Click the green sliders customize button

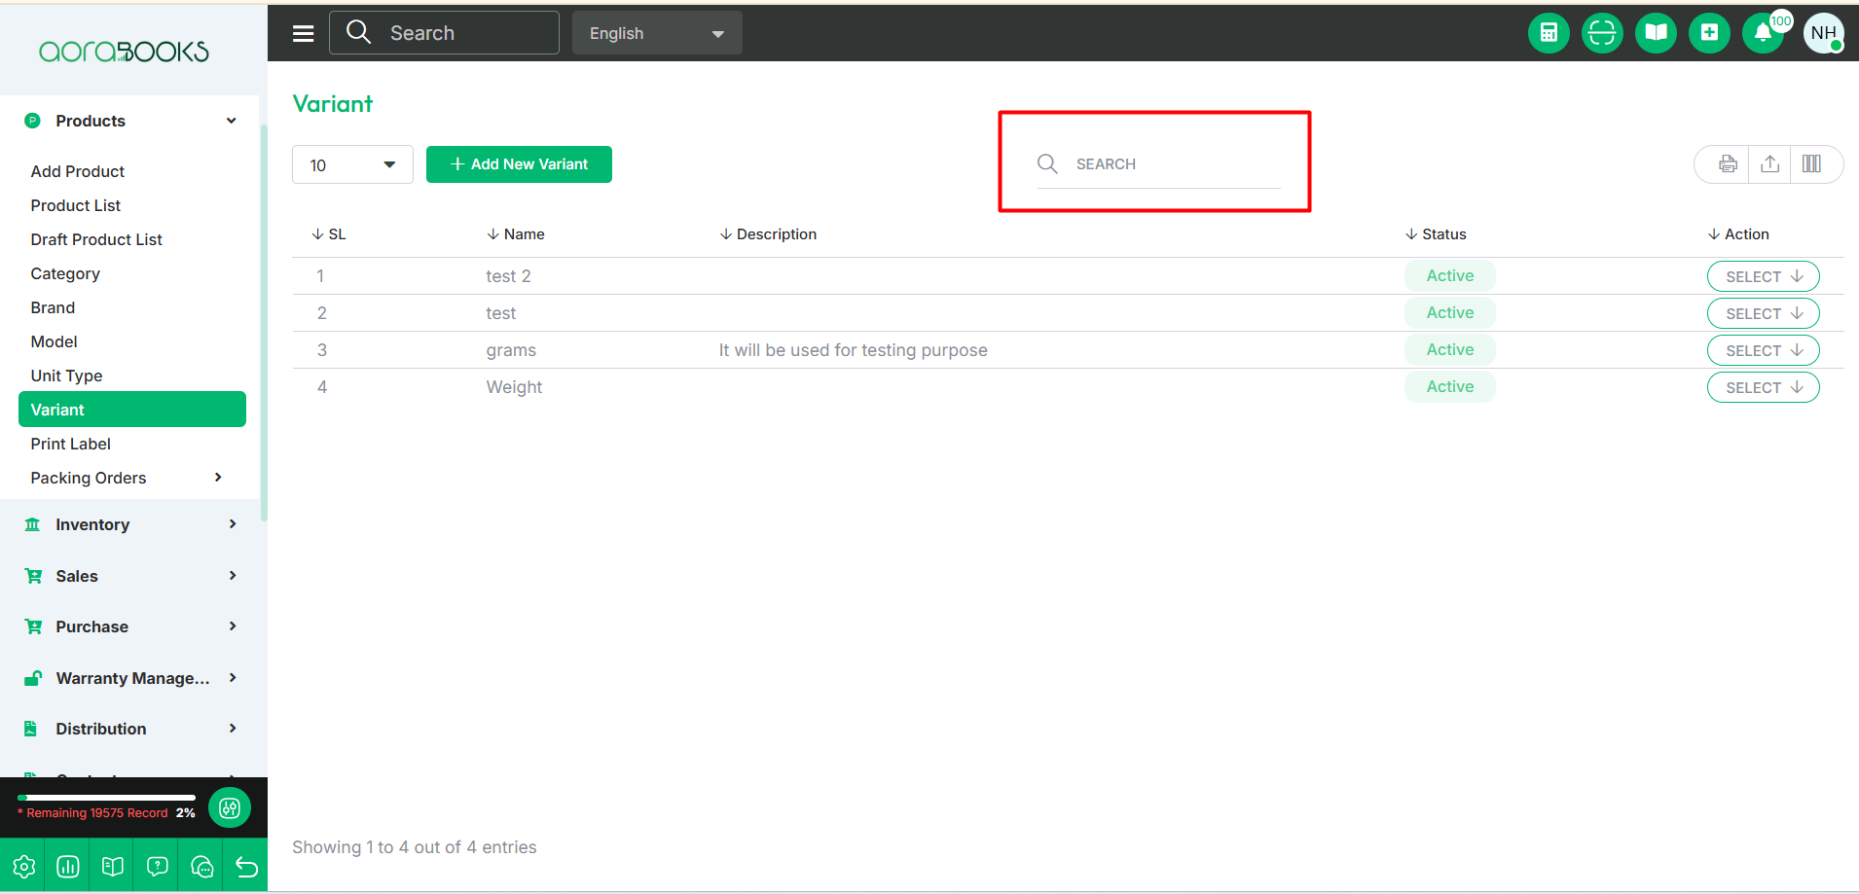click(x=230, y=807)
